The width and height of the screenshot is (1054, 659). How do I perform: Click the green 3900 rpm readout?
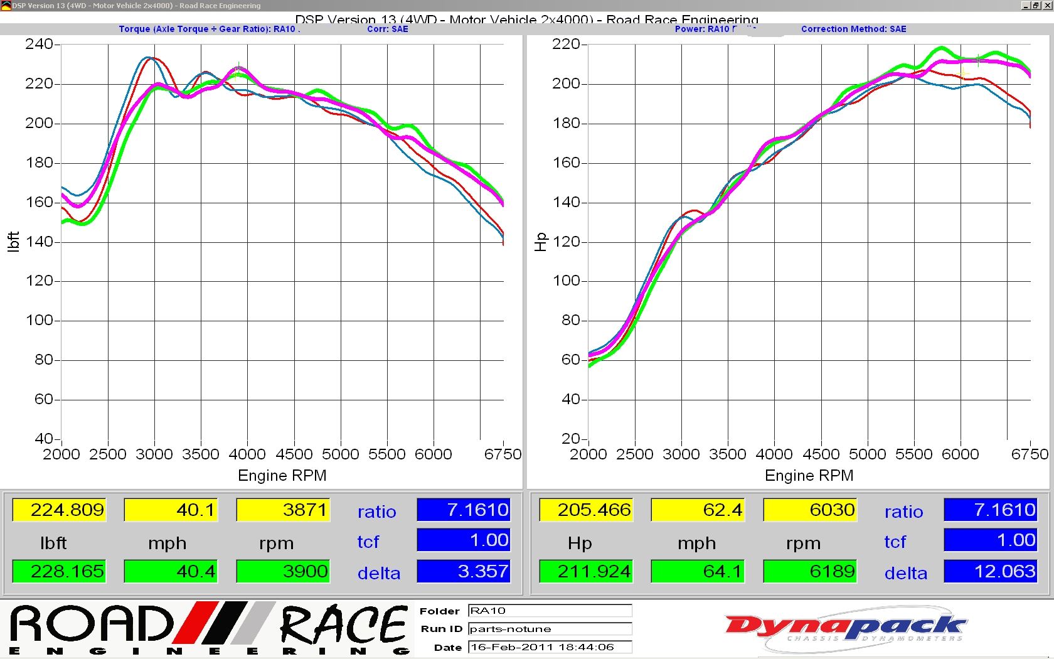[283, 571]
